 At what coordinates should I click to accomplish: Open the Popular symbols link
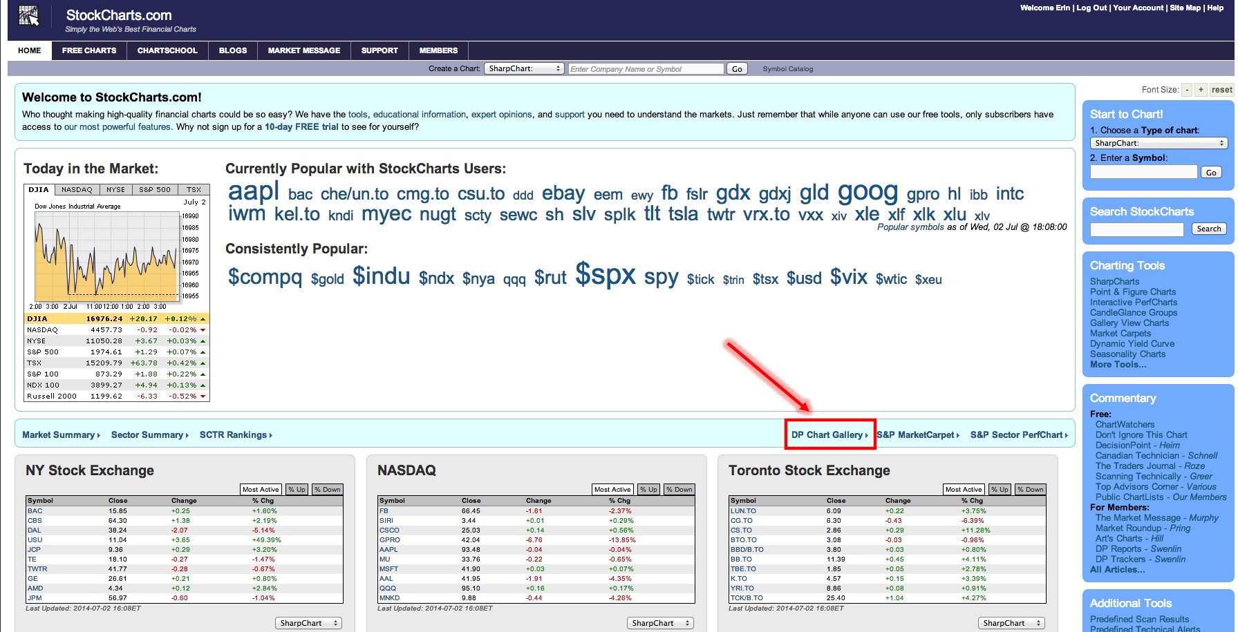point(910,227)
